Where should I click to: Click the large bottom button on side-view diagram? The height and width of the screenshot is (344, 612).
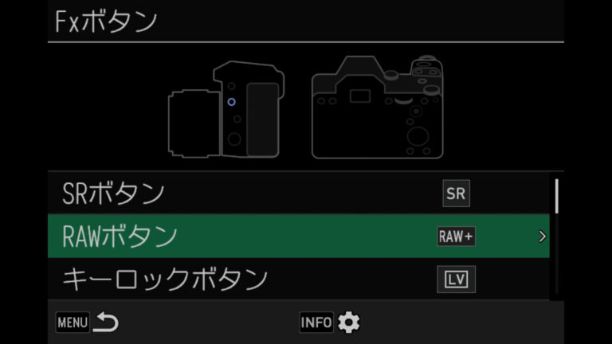point(234,139)
